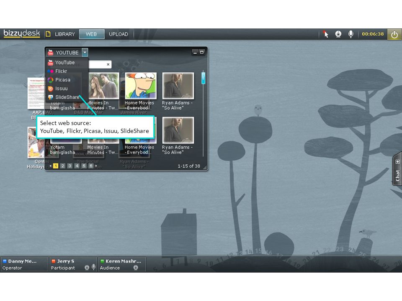
Task: Toggle the microphone in the top bar
Action: pyautogui.click(x=351, y=34)
